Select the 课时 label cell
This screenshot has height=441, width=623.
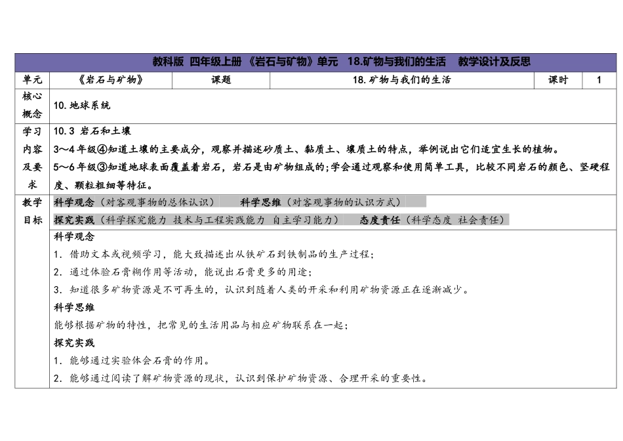click(x=558, y=80)
